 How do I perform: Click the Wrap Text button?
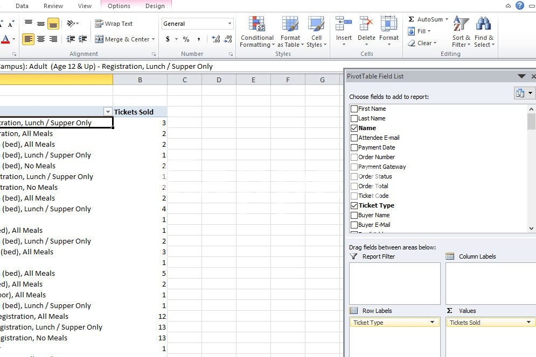[x=114, y=24]
